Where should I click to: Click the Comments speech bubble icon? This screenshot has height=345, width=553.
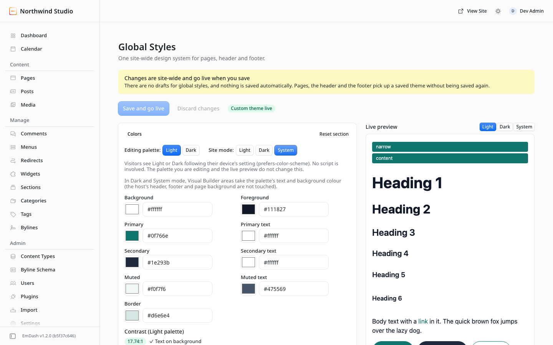click(13, 134)
